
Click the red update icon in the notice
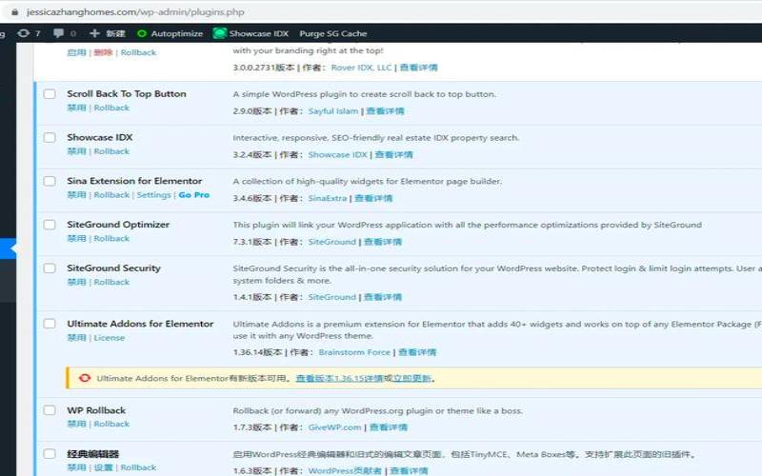pyautogui.click(x=85, y=378)
